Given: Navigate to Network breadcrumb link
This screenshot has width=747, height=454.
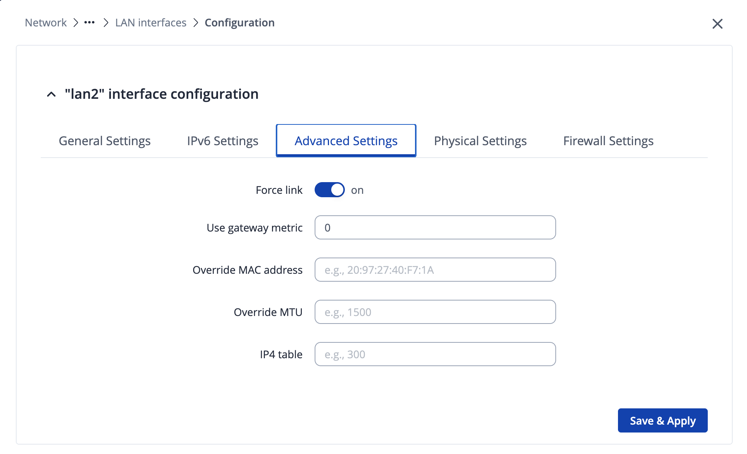Looking at the screenshot, I should pyautogui.click(x=46, y=23).
